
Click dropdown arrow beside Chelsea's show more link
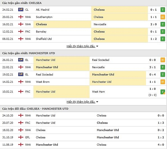(x=97, y=46)
